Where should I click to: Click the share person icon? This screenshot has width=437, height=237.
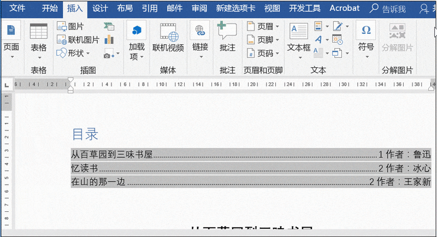[424, 9]
